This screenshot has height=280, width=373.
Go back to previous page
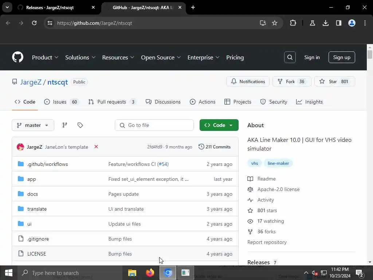point(8,23)
